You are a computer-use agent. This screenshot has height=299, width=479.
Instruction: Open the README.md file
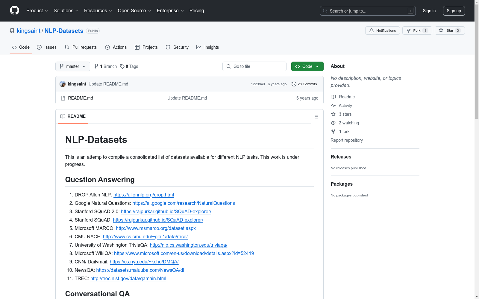point(81,98)
